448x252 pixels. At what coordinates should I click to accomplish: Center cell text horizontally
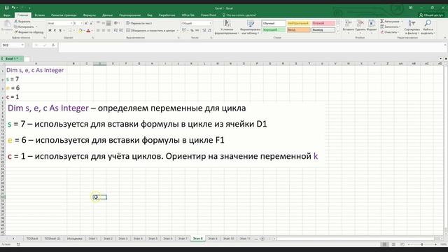tap(104, 30)
